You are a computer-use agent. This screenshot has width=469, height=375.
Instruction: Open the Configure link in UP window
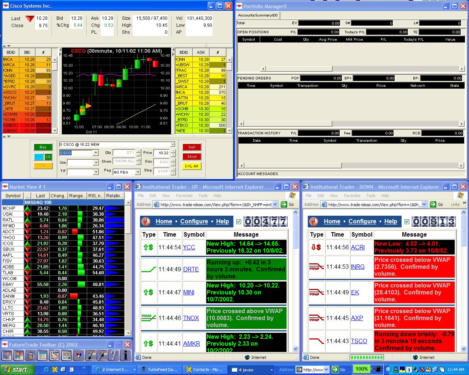tap(194, 221)
